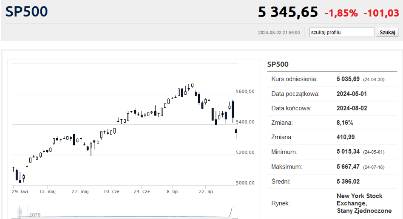Click the SP500 heading above the stats table
403x219 pixels.
coord(278,65)
